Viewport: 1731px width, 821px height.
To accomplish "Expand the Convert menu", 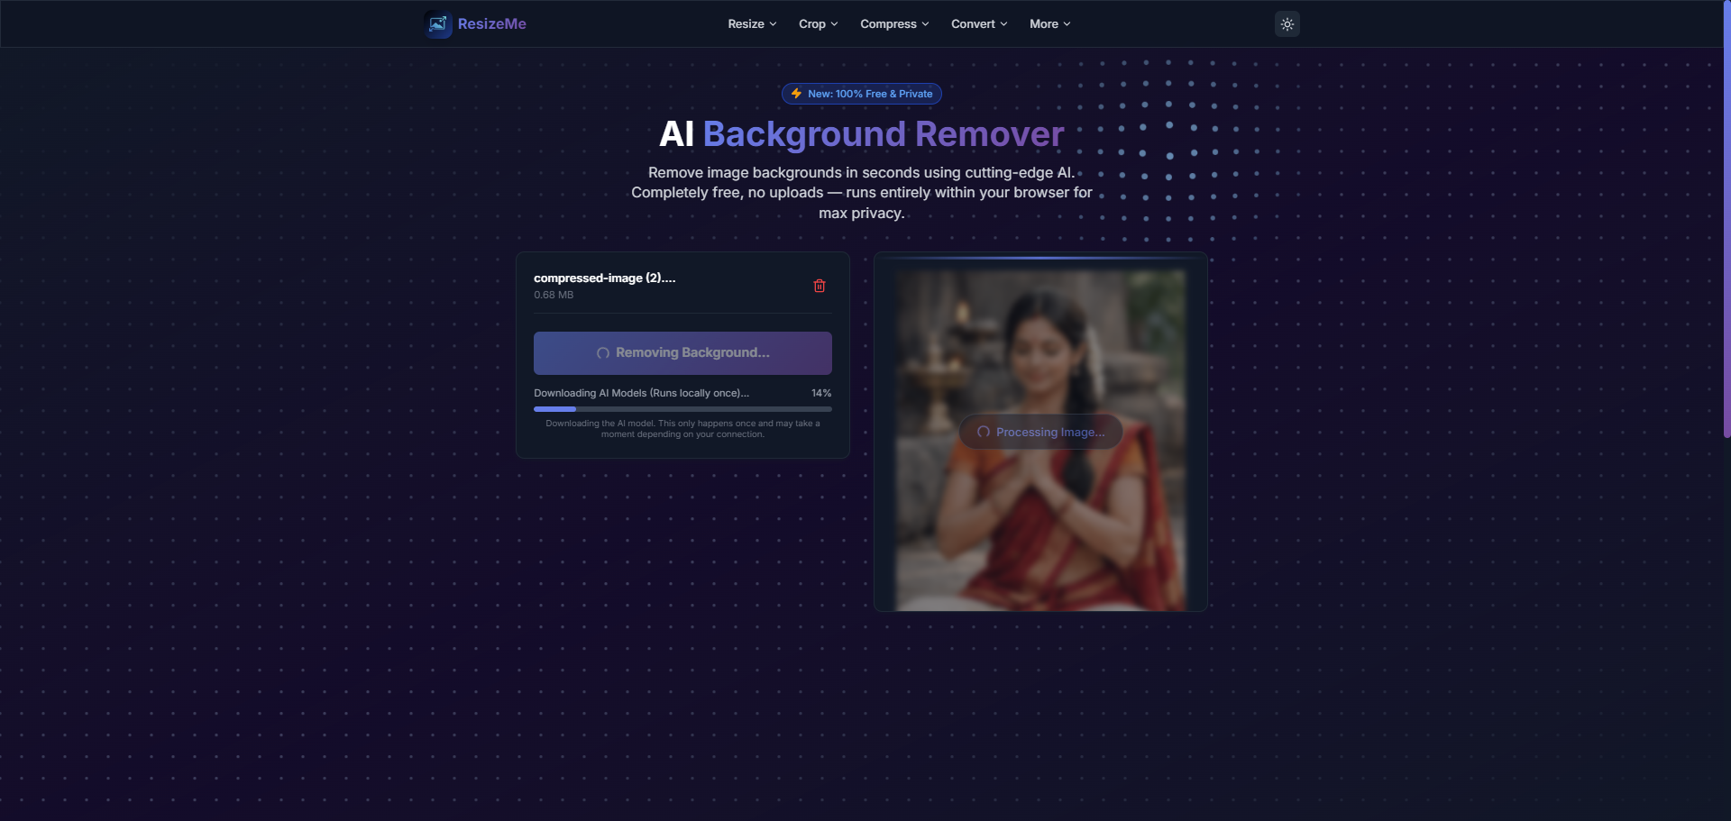I will coord(977,23).
